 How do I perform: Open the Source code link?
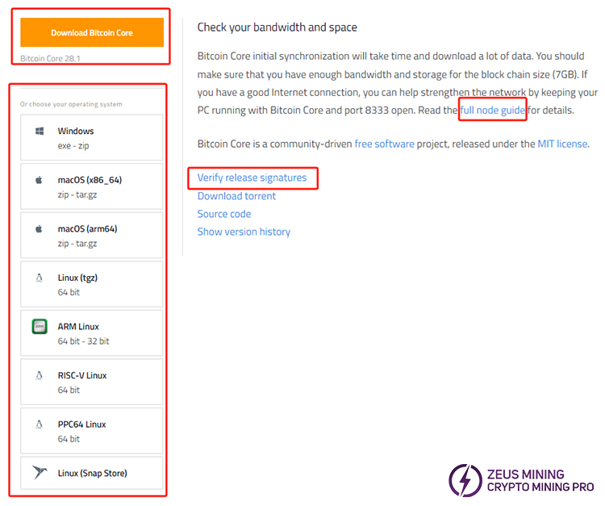pyautogui.click(x=224, y=214)
